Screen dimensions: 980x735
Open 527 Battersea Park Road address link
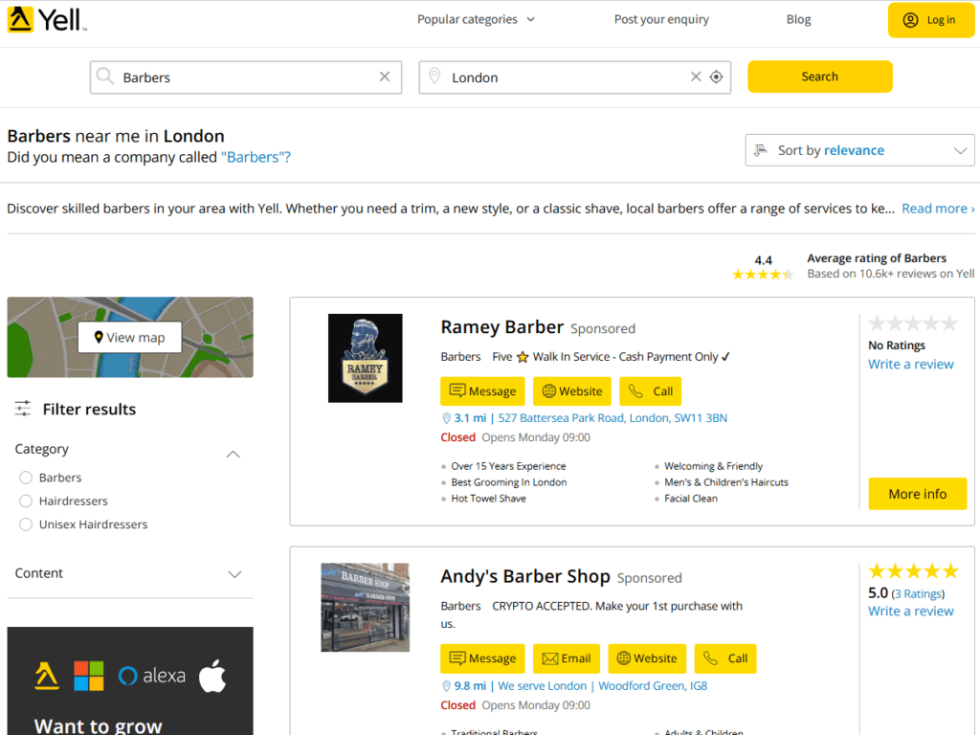tap(612, 418)
